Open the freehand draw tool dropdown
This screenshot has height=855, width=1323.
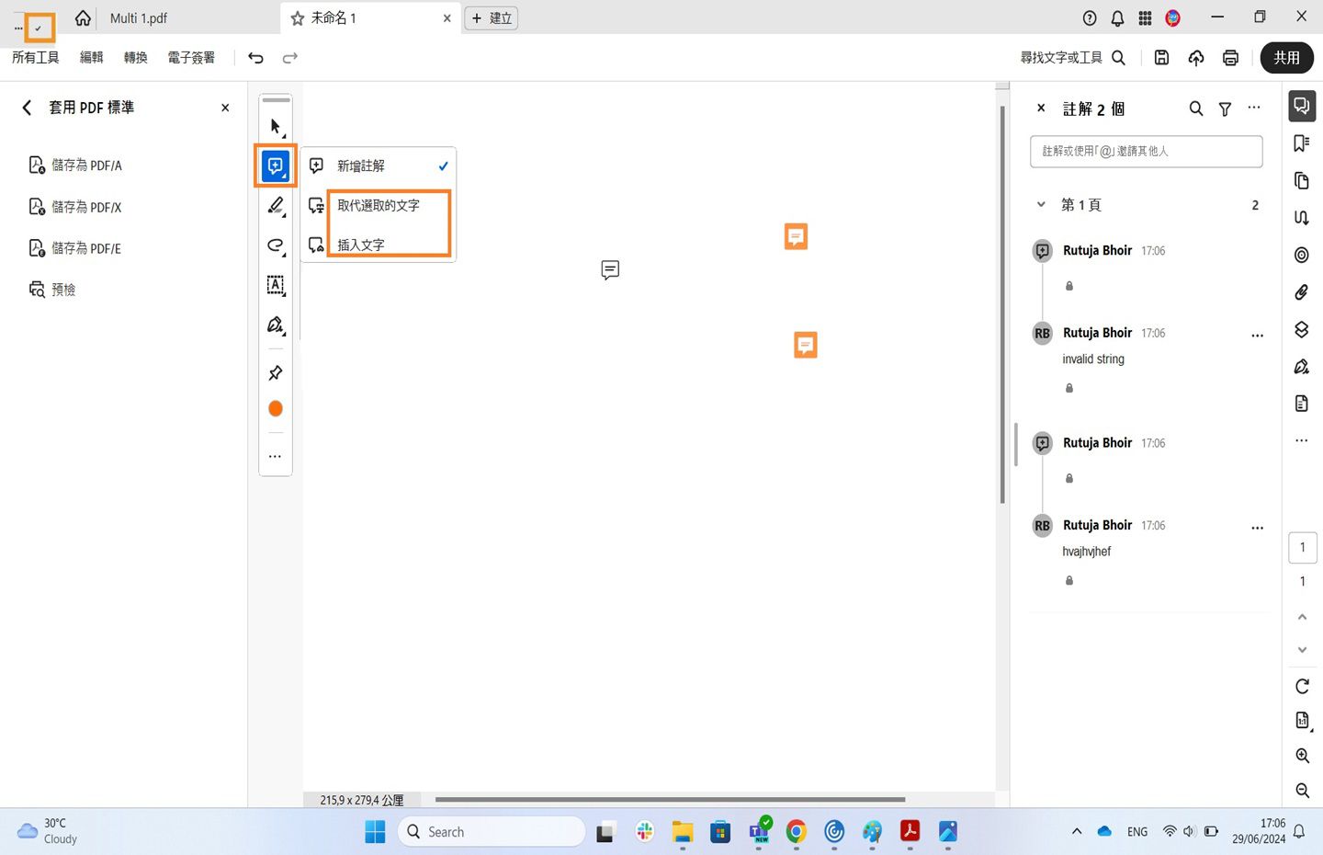pyautogui.click(x=276, y=245)
